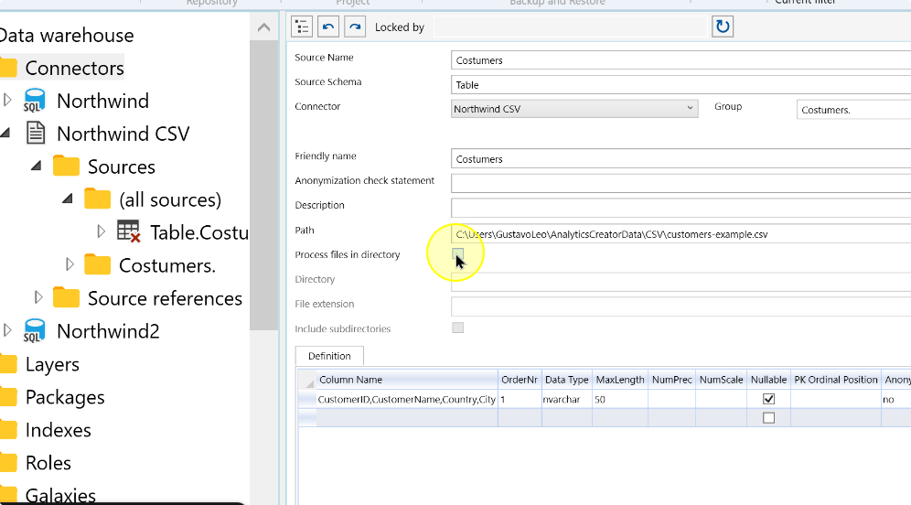Enable Process files in directory checkbox
The height and width of the screenshot is (505, 911).
click(x=458, y=254)
